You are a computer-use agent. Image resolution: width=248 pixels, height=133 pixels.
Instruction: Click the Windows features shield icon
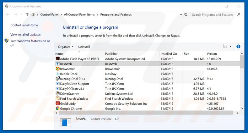coord(7,41)
